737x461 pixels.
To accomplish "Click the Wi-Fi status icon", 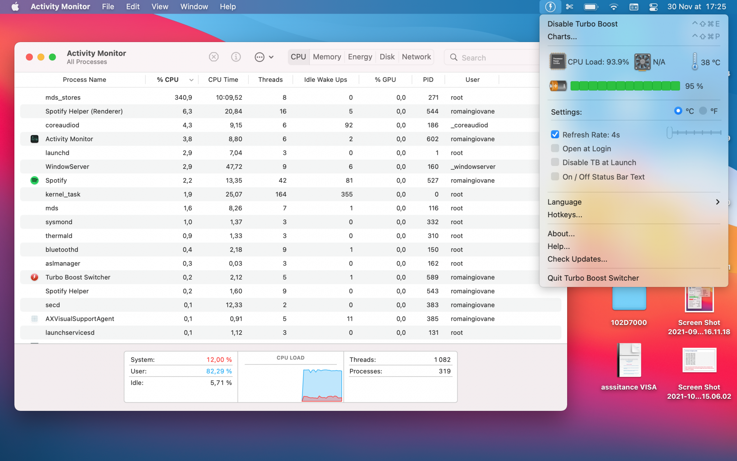I will (x=614, y=7).
